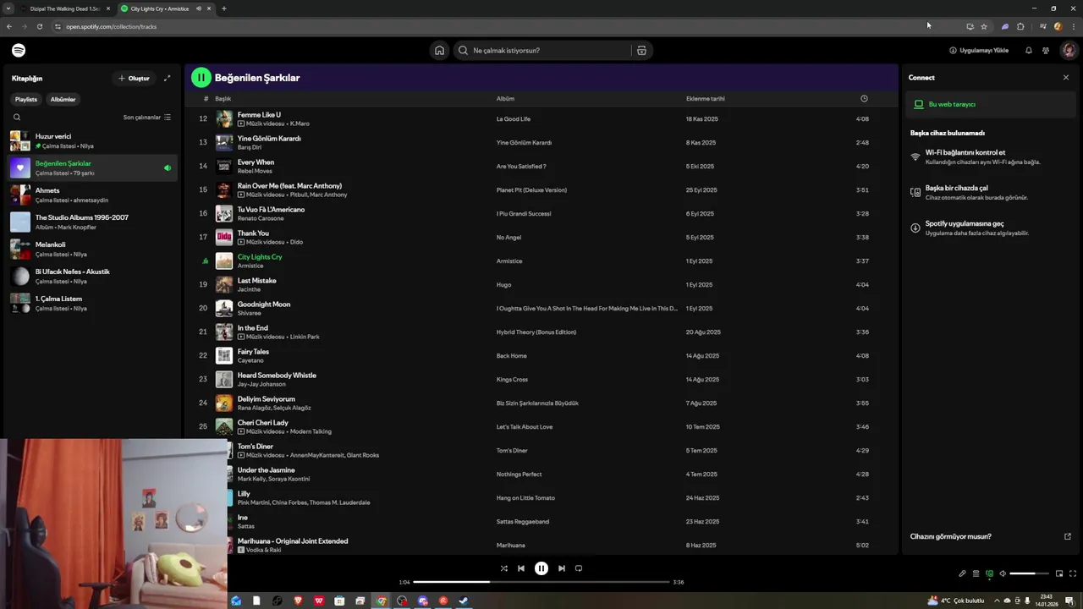Select the track 'Every When'
Viewport: 1083px width, 609px height.
[x=256, y=162]
